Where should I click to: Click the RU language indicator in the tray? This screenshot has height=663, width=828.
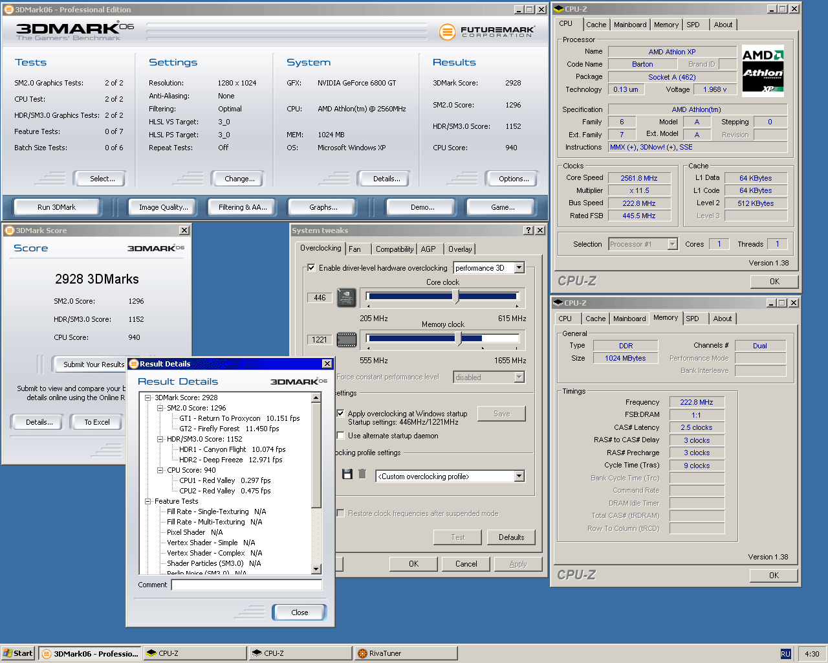click(785, 654)
